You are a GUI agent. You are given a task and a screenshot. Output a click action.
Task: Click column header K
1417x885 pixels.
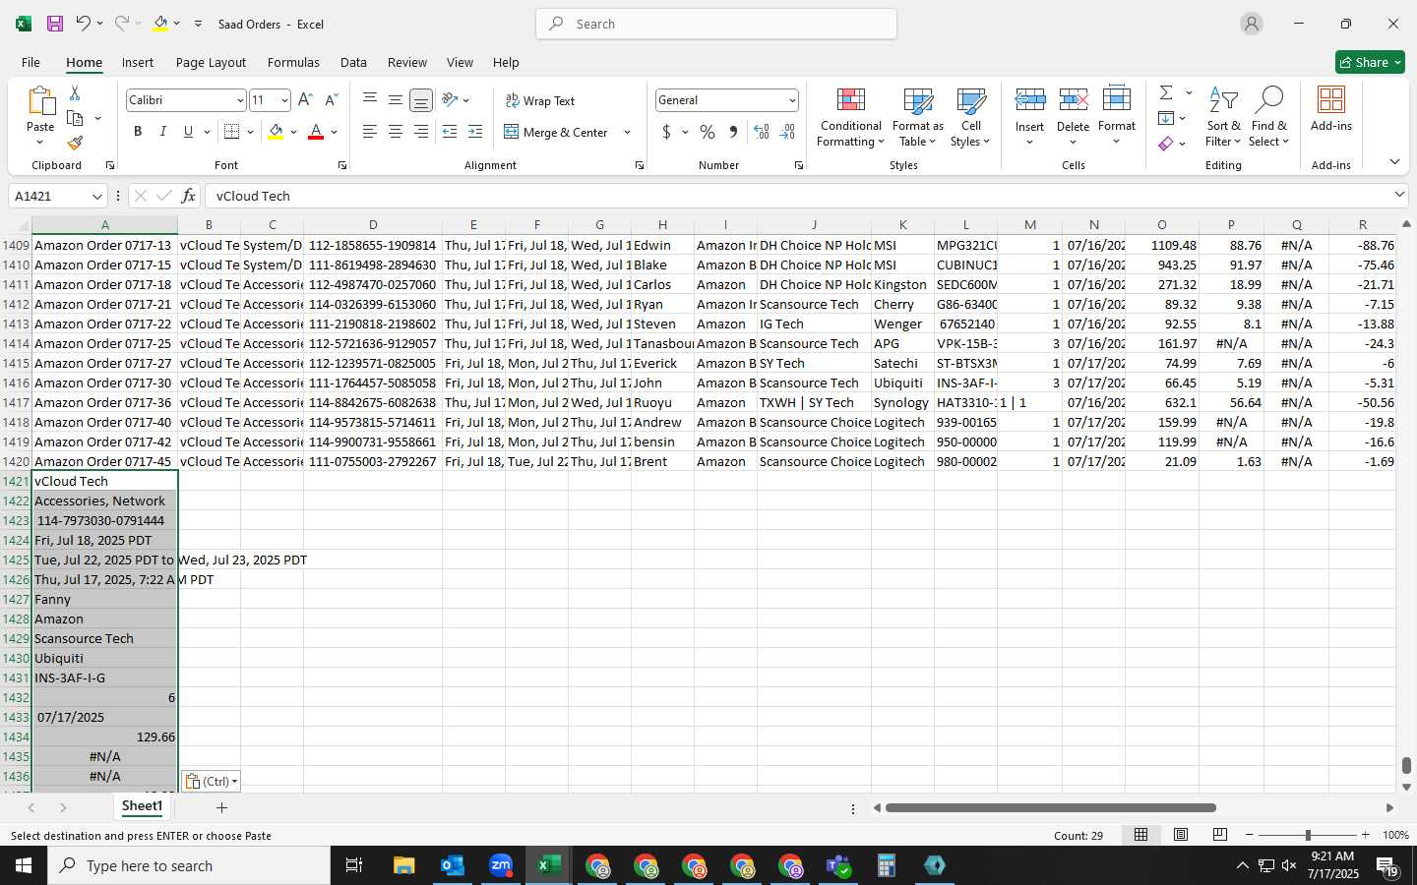coord(902,225)
